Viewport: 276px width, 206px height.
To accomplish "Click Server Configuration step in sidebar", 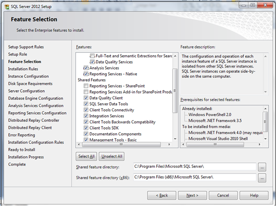I will [26, 91].
